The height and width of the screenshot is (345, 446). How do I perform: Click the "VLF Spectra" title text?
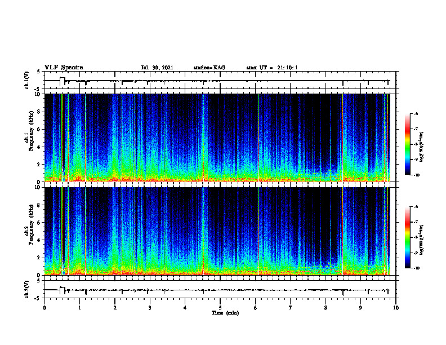[x=64, y=68]
